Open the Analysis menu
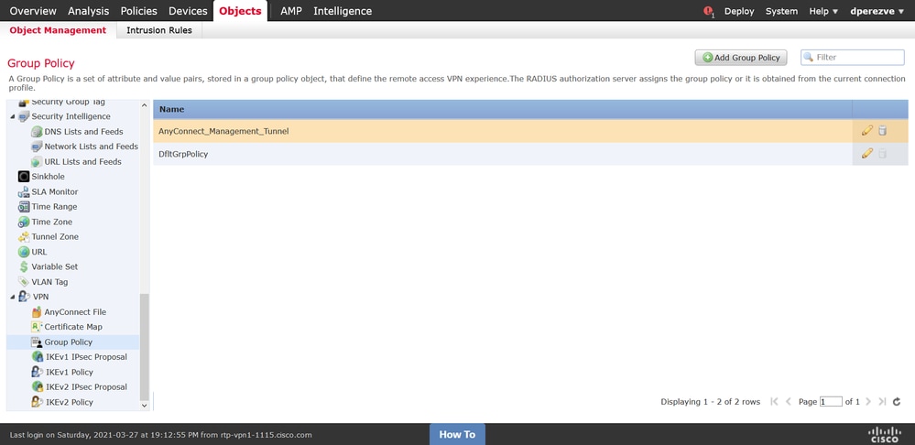 click(x=89, y=11)
